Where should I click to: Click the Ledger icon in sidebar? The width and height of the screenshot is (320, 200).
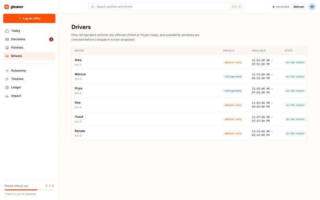pyautogui.click(x=7, y=87)
